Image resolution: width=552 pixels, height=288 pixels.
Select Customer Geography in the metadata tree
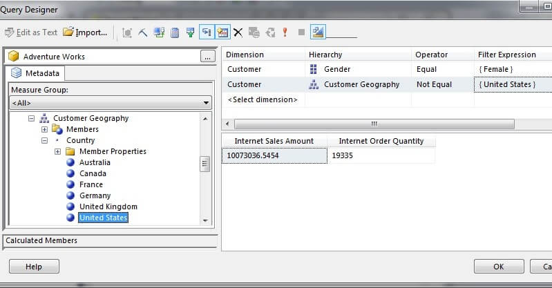pos(91,118)
